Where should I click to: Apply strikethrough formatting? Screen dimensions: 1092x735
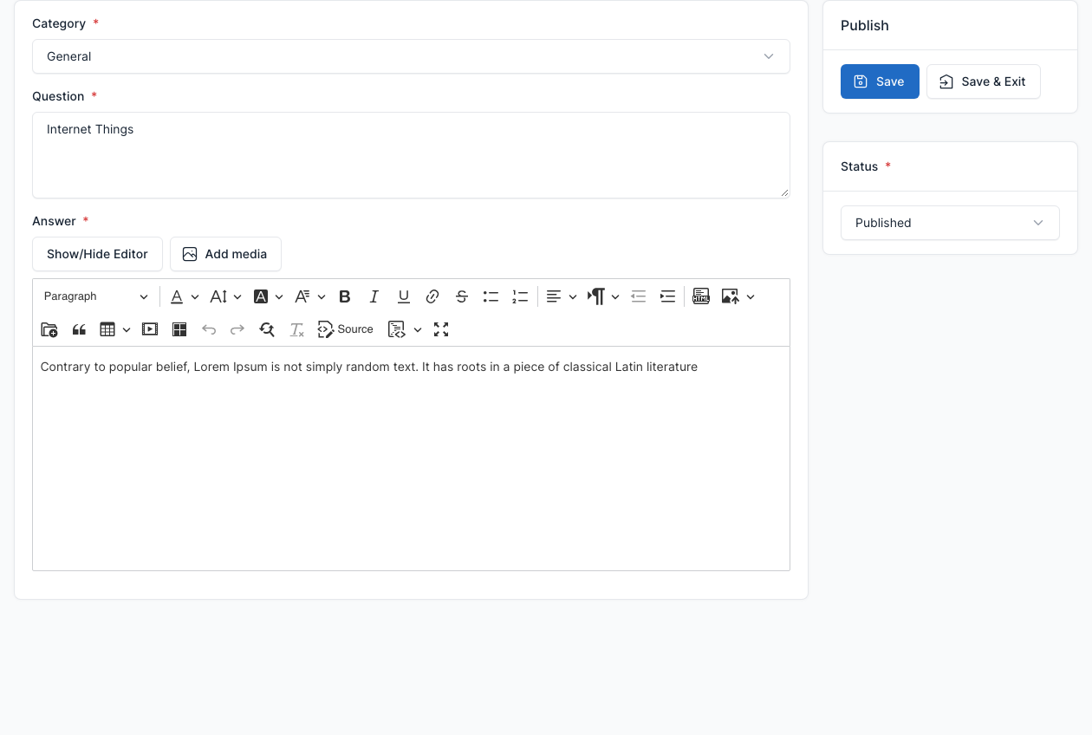click(462, 296)
